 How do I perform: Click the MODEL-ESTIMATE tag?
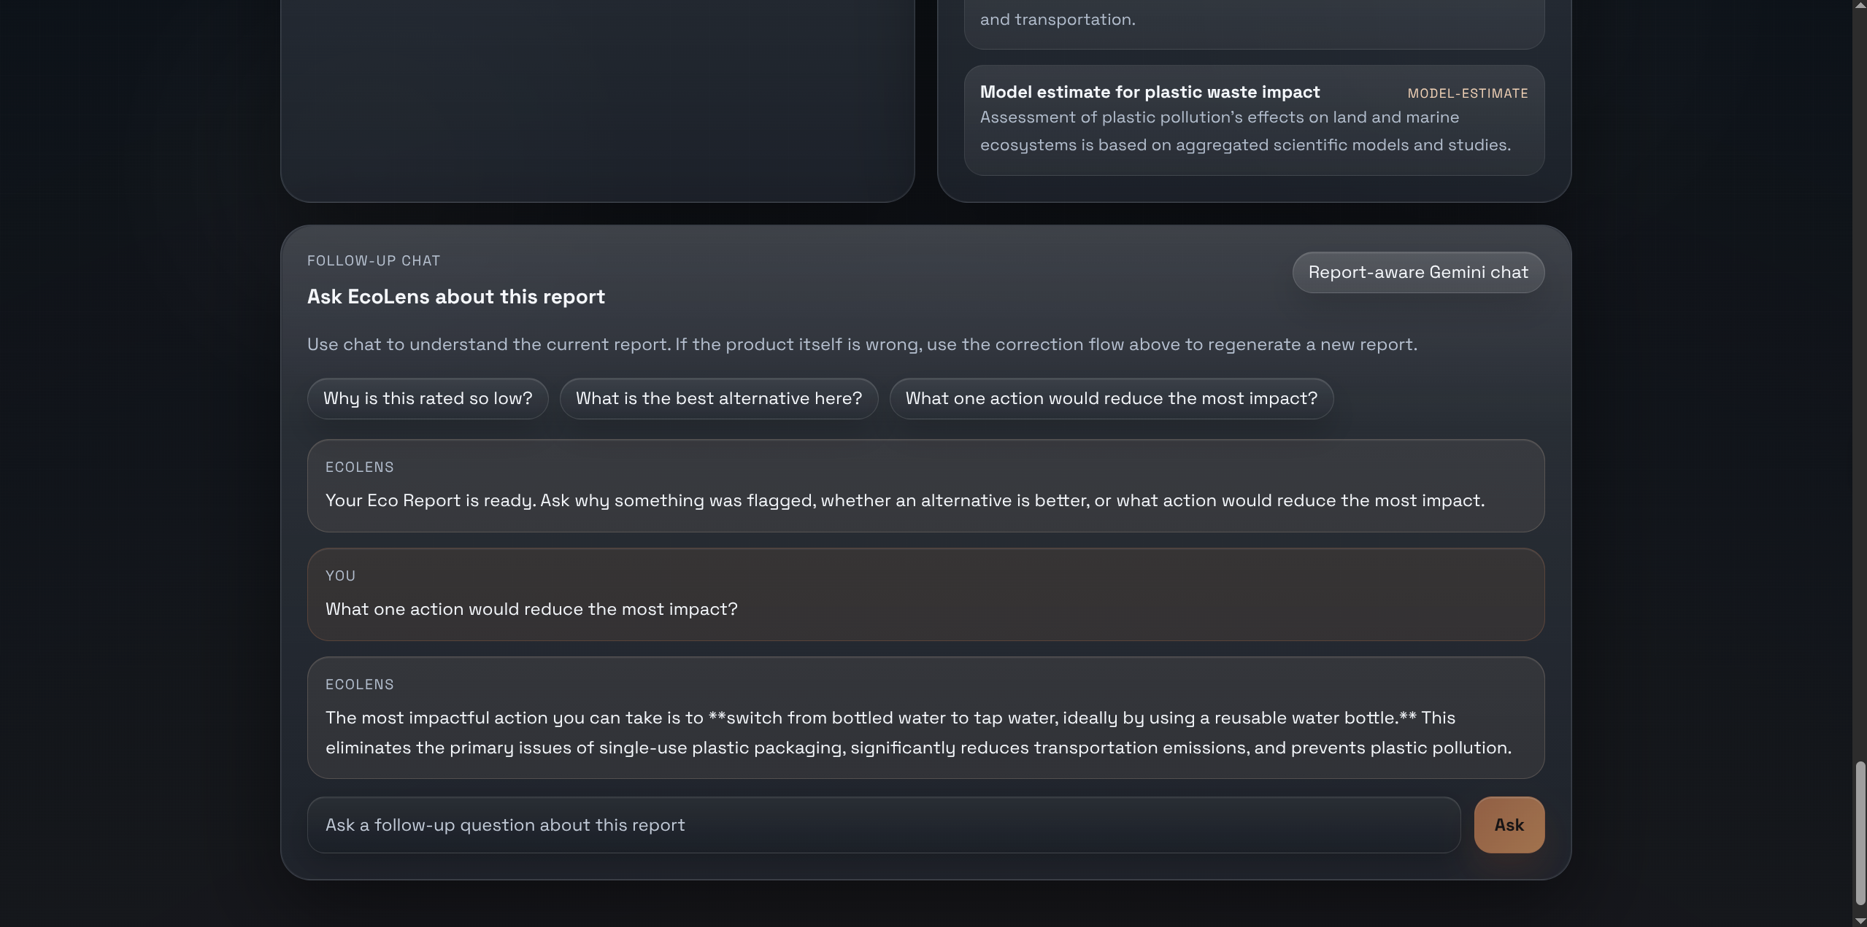click(1467, 93)
